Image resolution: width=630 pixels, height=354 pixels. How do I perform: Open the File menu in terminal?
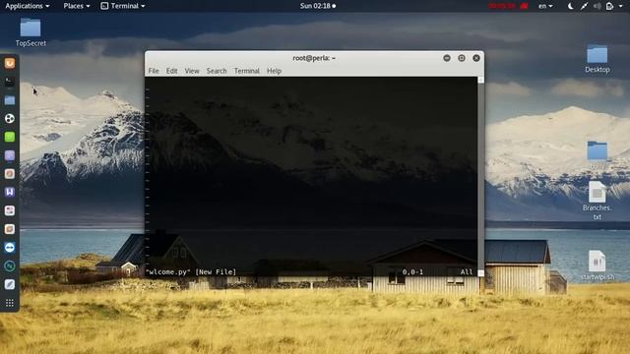point(154,71)
